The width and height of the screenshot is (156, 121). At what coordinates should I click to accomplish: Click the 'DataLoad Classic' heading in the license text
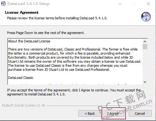(21, 78)
